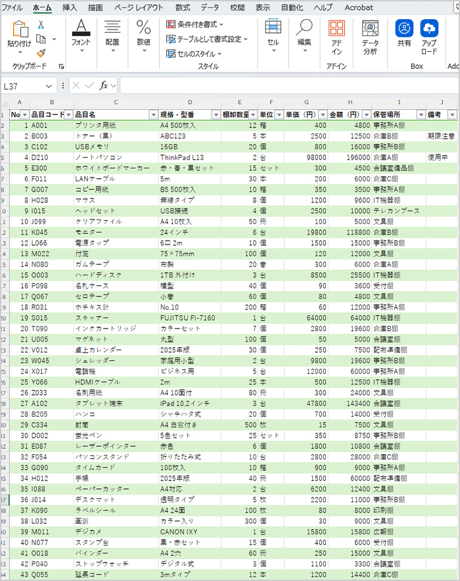460x581 pixels.
Task: Open the No column filter dropdown
Action: tap(25, 115)
